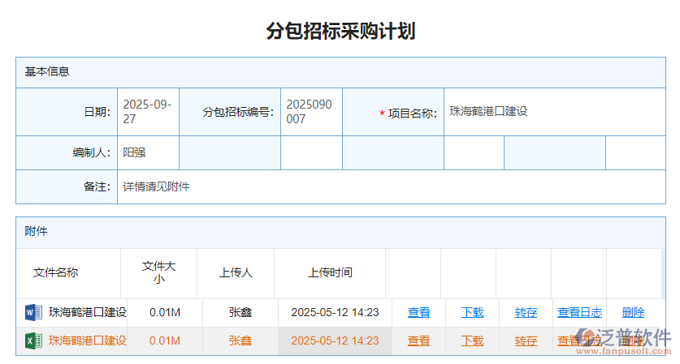Click the 基本信息 section header
This screenshot has width=680, height=364.
[47, 71]
